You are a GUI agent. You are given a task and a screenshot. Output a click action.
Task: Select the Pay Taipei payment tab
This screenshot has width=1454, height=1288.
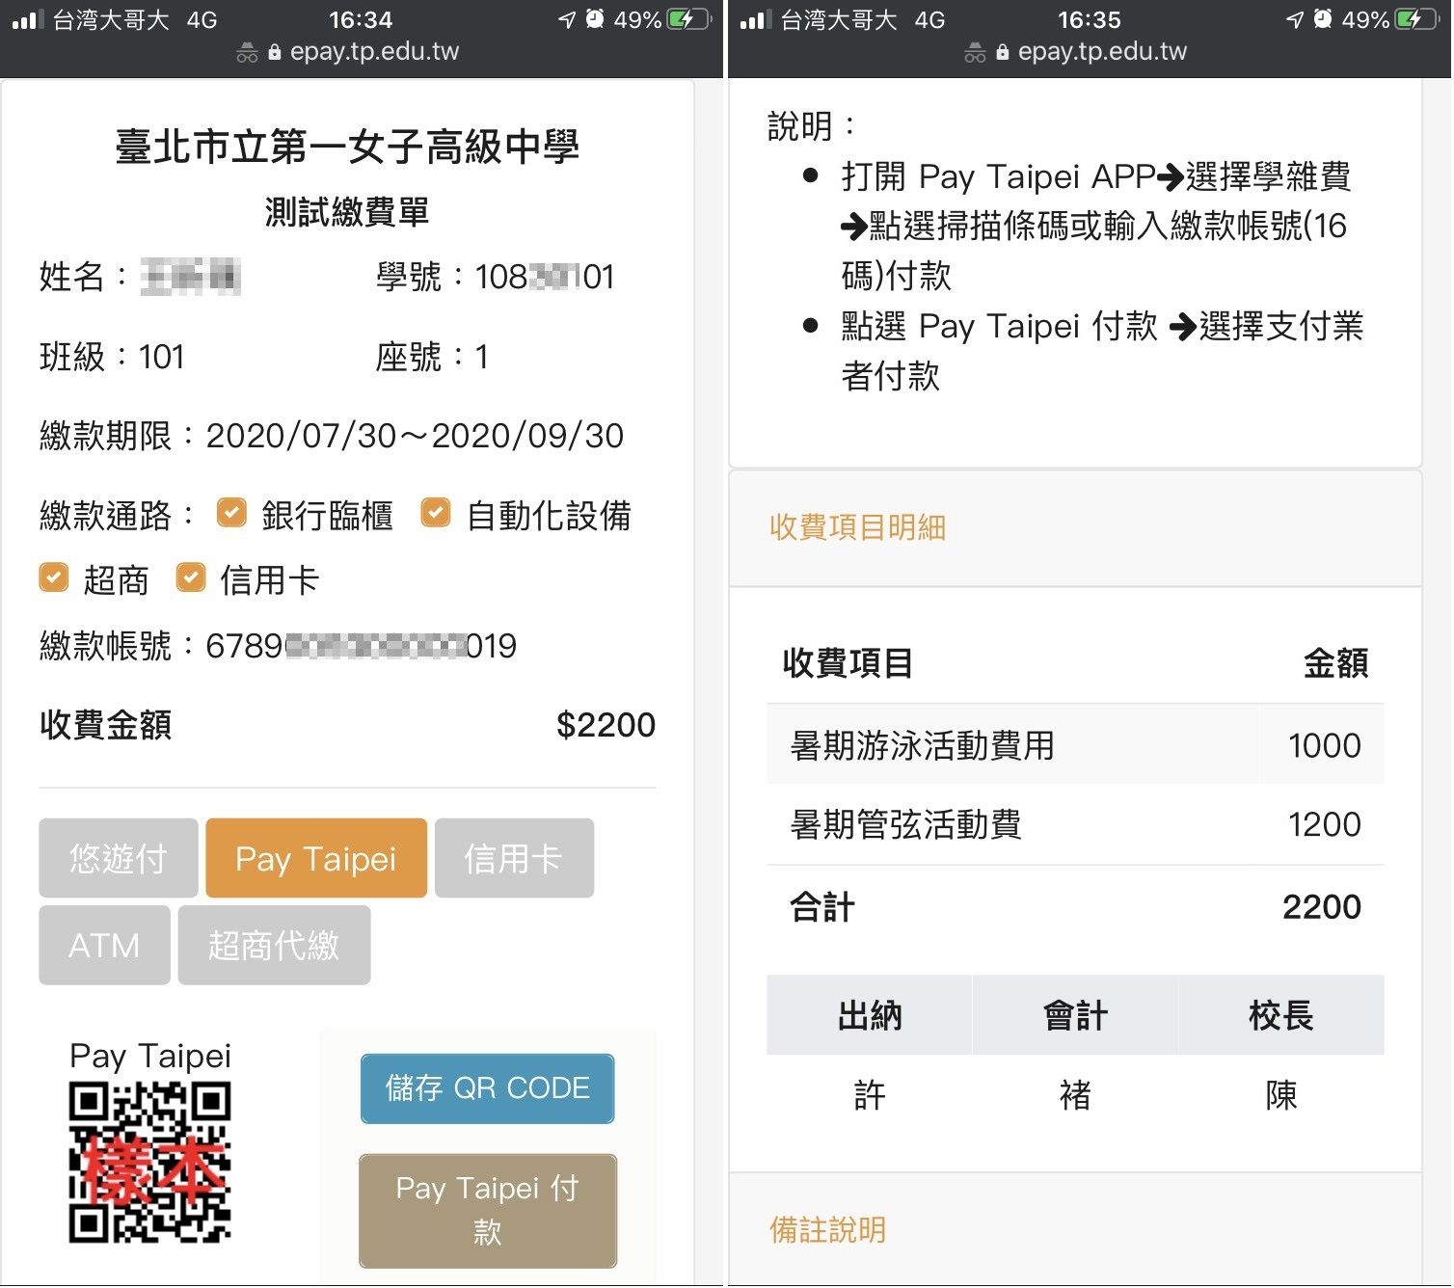316,859
